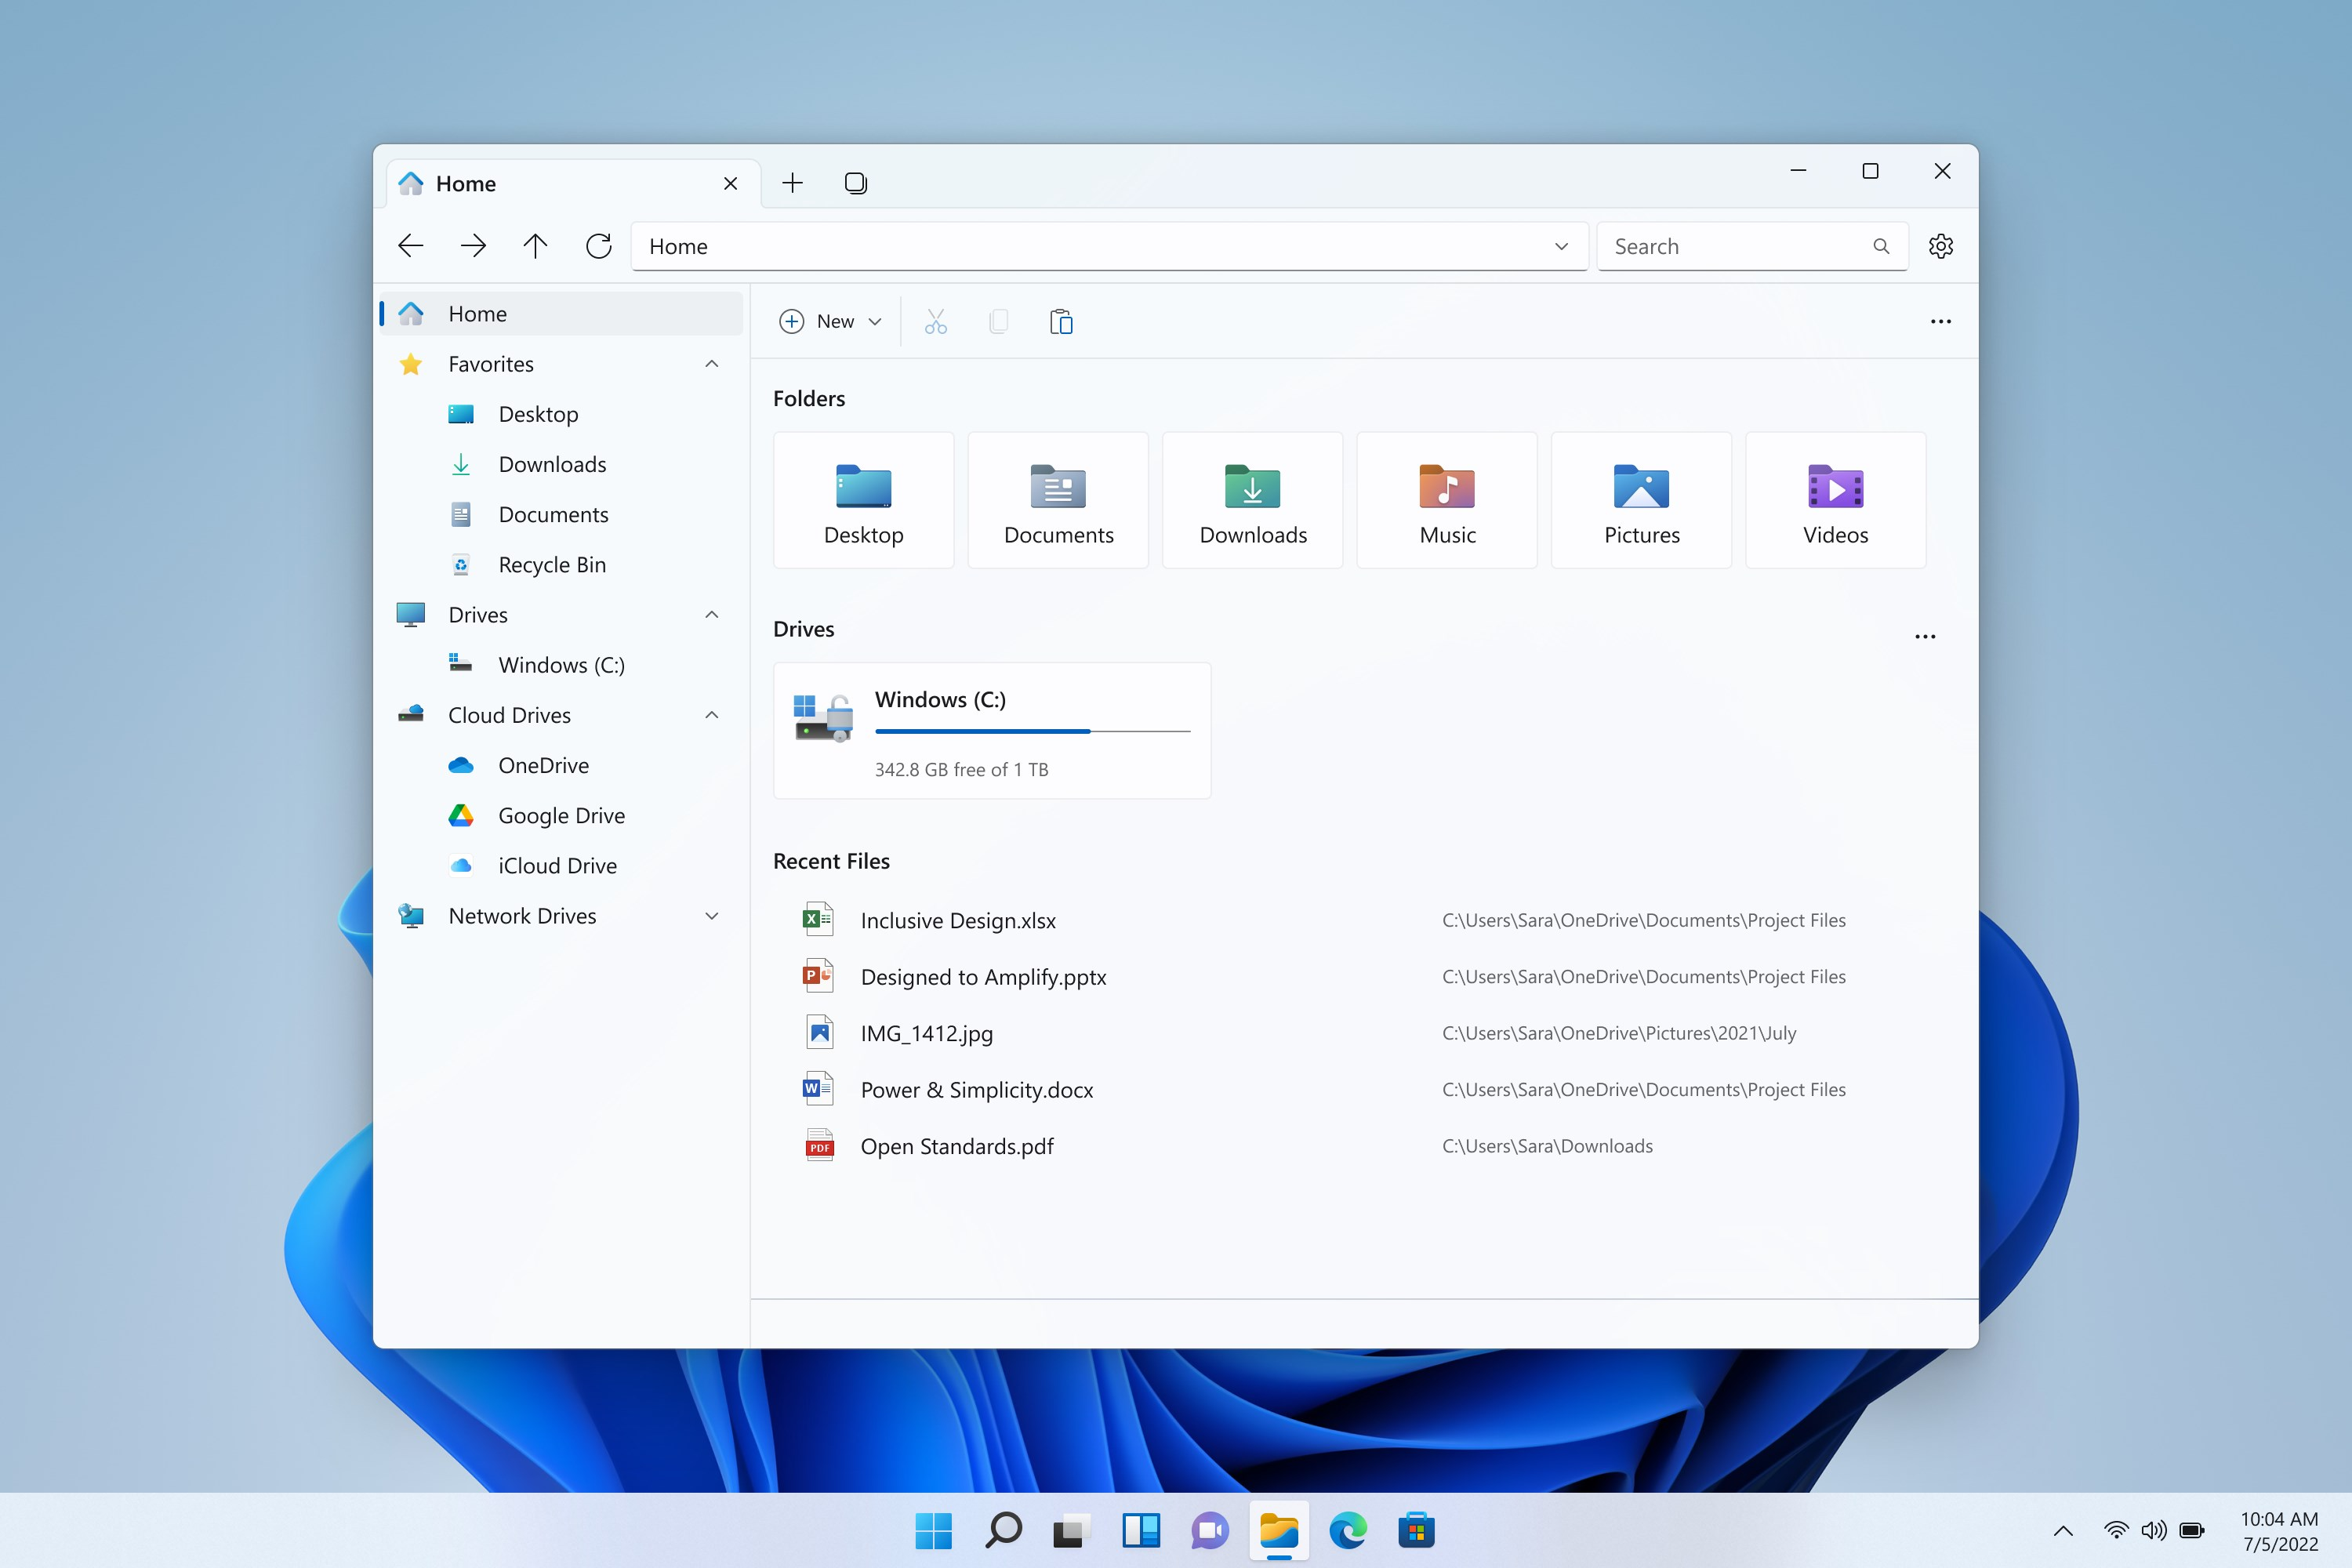The width and height of the screenshot is (2352, 1568).
Task: Open the Music folder tile
Action: (1446, 501)
